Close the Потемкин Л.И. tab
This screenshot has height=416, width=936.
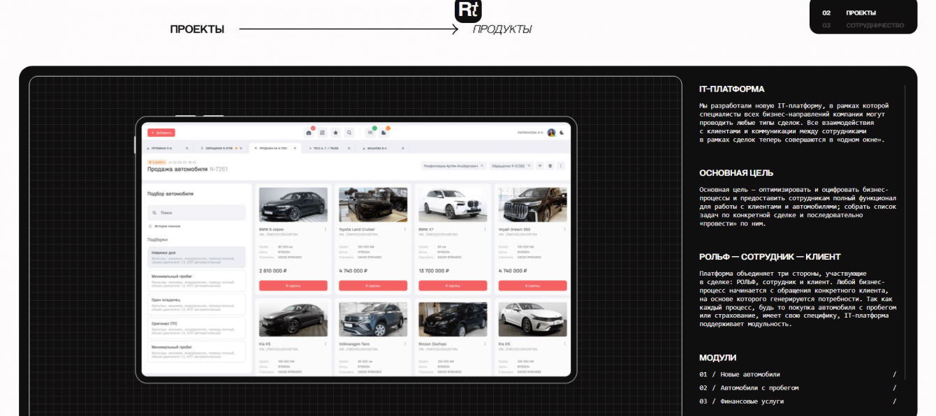[187, 148]
